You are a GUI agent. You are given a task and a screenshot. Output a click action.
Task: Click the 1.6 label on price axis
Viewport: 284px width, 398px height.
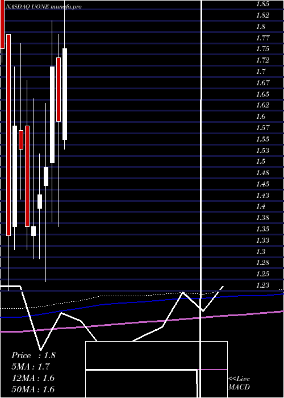click(x=261, y=117)
